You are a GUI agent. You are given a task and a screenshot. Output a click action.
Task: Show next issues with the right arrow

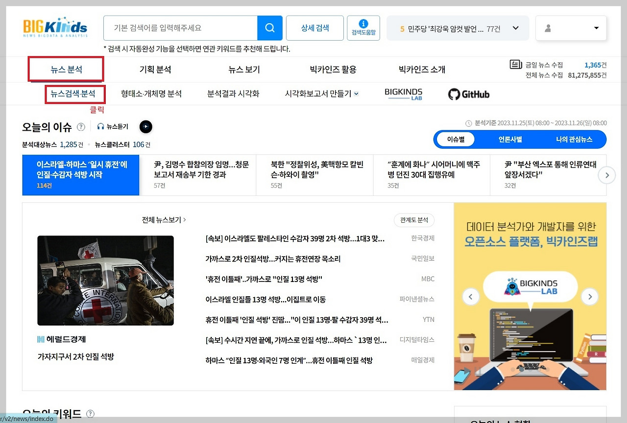[607, 175]
